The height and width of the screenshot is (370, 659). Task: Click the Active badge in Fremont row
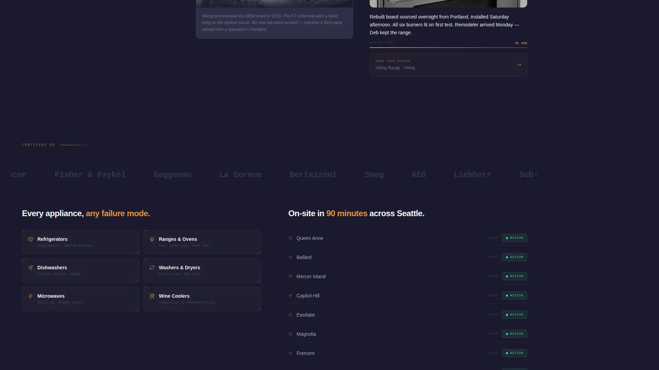[515, 353]
